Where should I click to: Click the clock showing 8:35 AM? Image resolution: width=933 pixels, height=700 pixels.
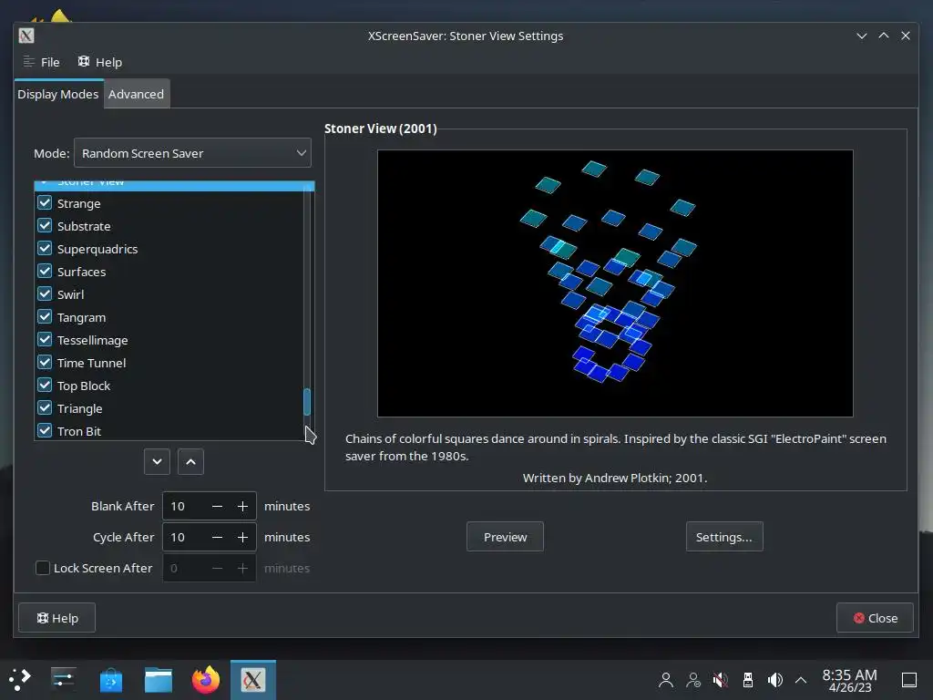(x=850, y=680)
